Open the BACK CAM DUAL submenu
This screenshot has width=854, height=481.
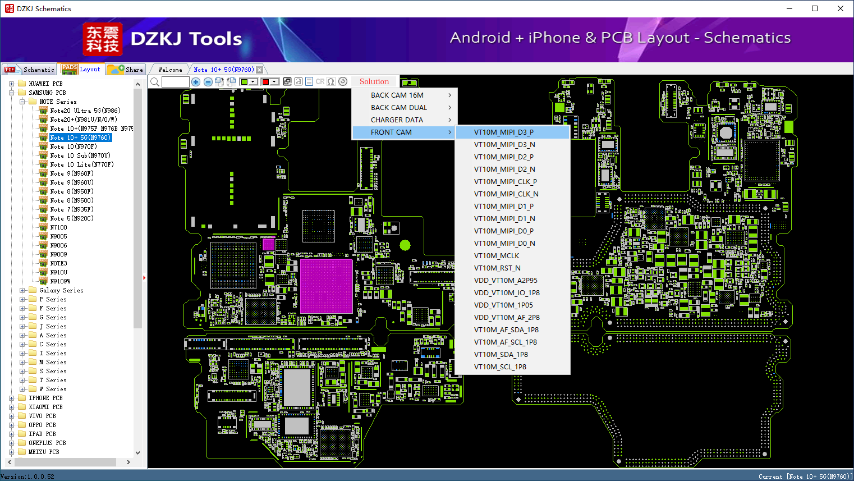405,108
